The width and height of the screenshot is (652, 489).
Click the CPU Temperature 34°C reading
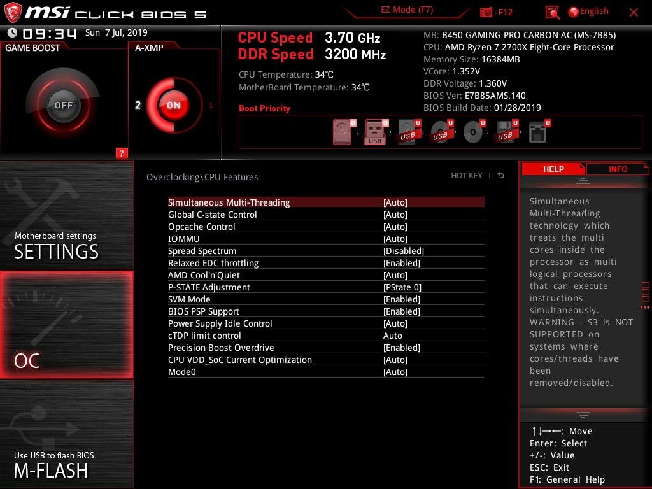point(286,75)
